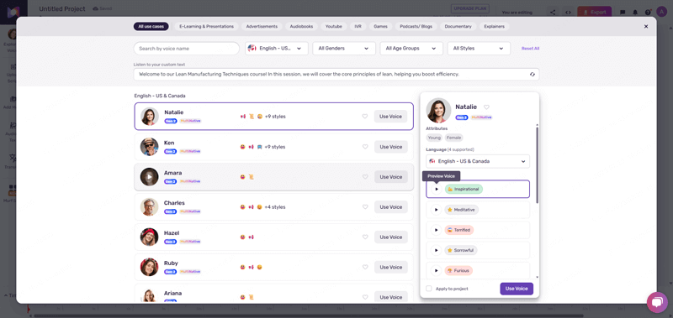
Task: Click Hazel's avatar thumbnail
Action: point(150,237)
